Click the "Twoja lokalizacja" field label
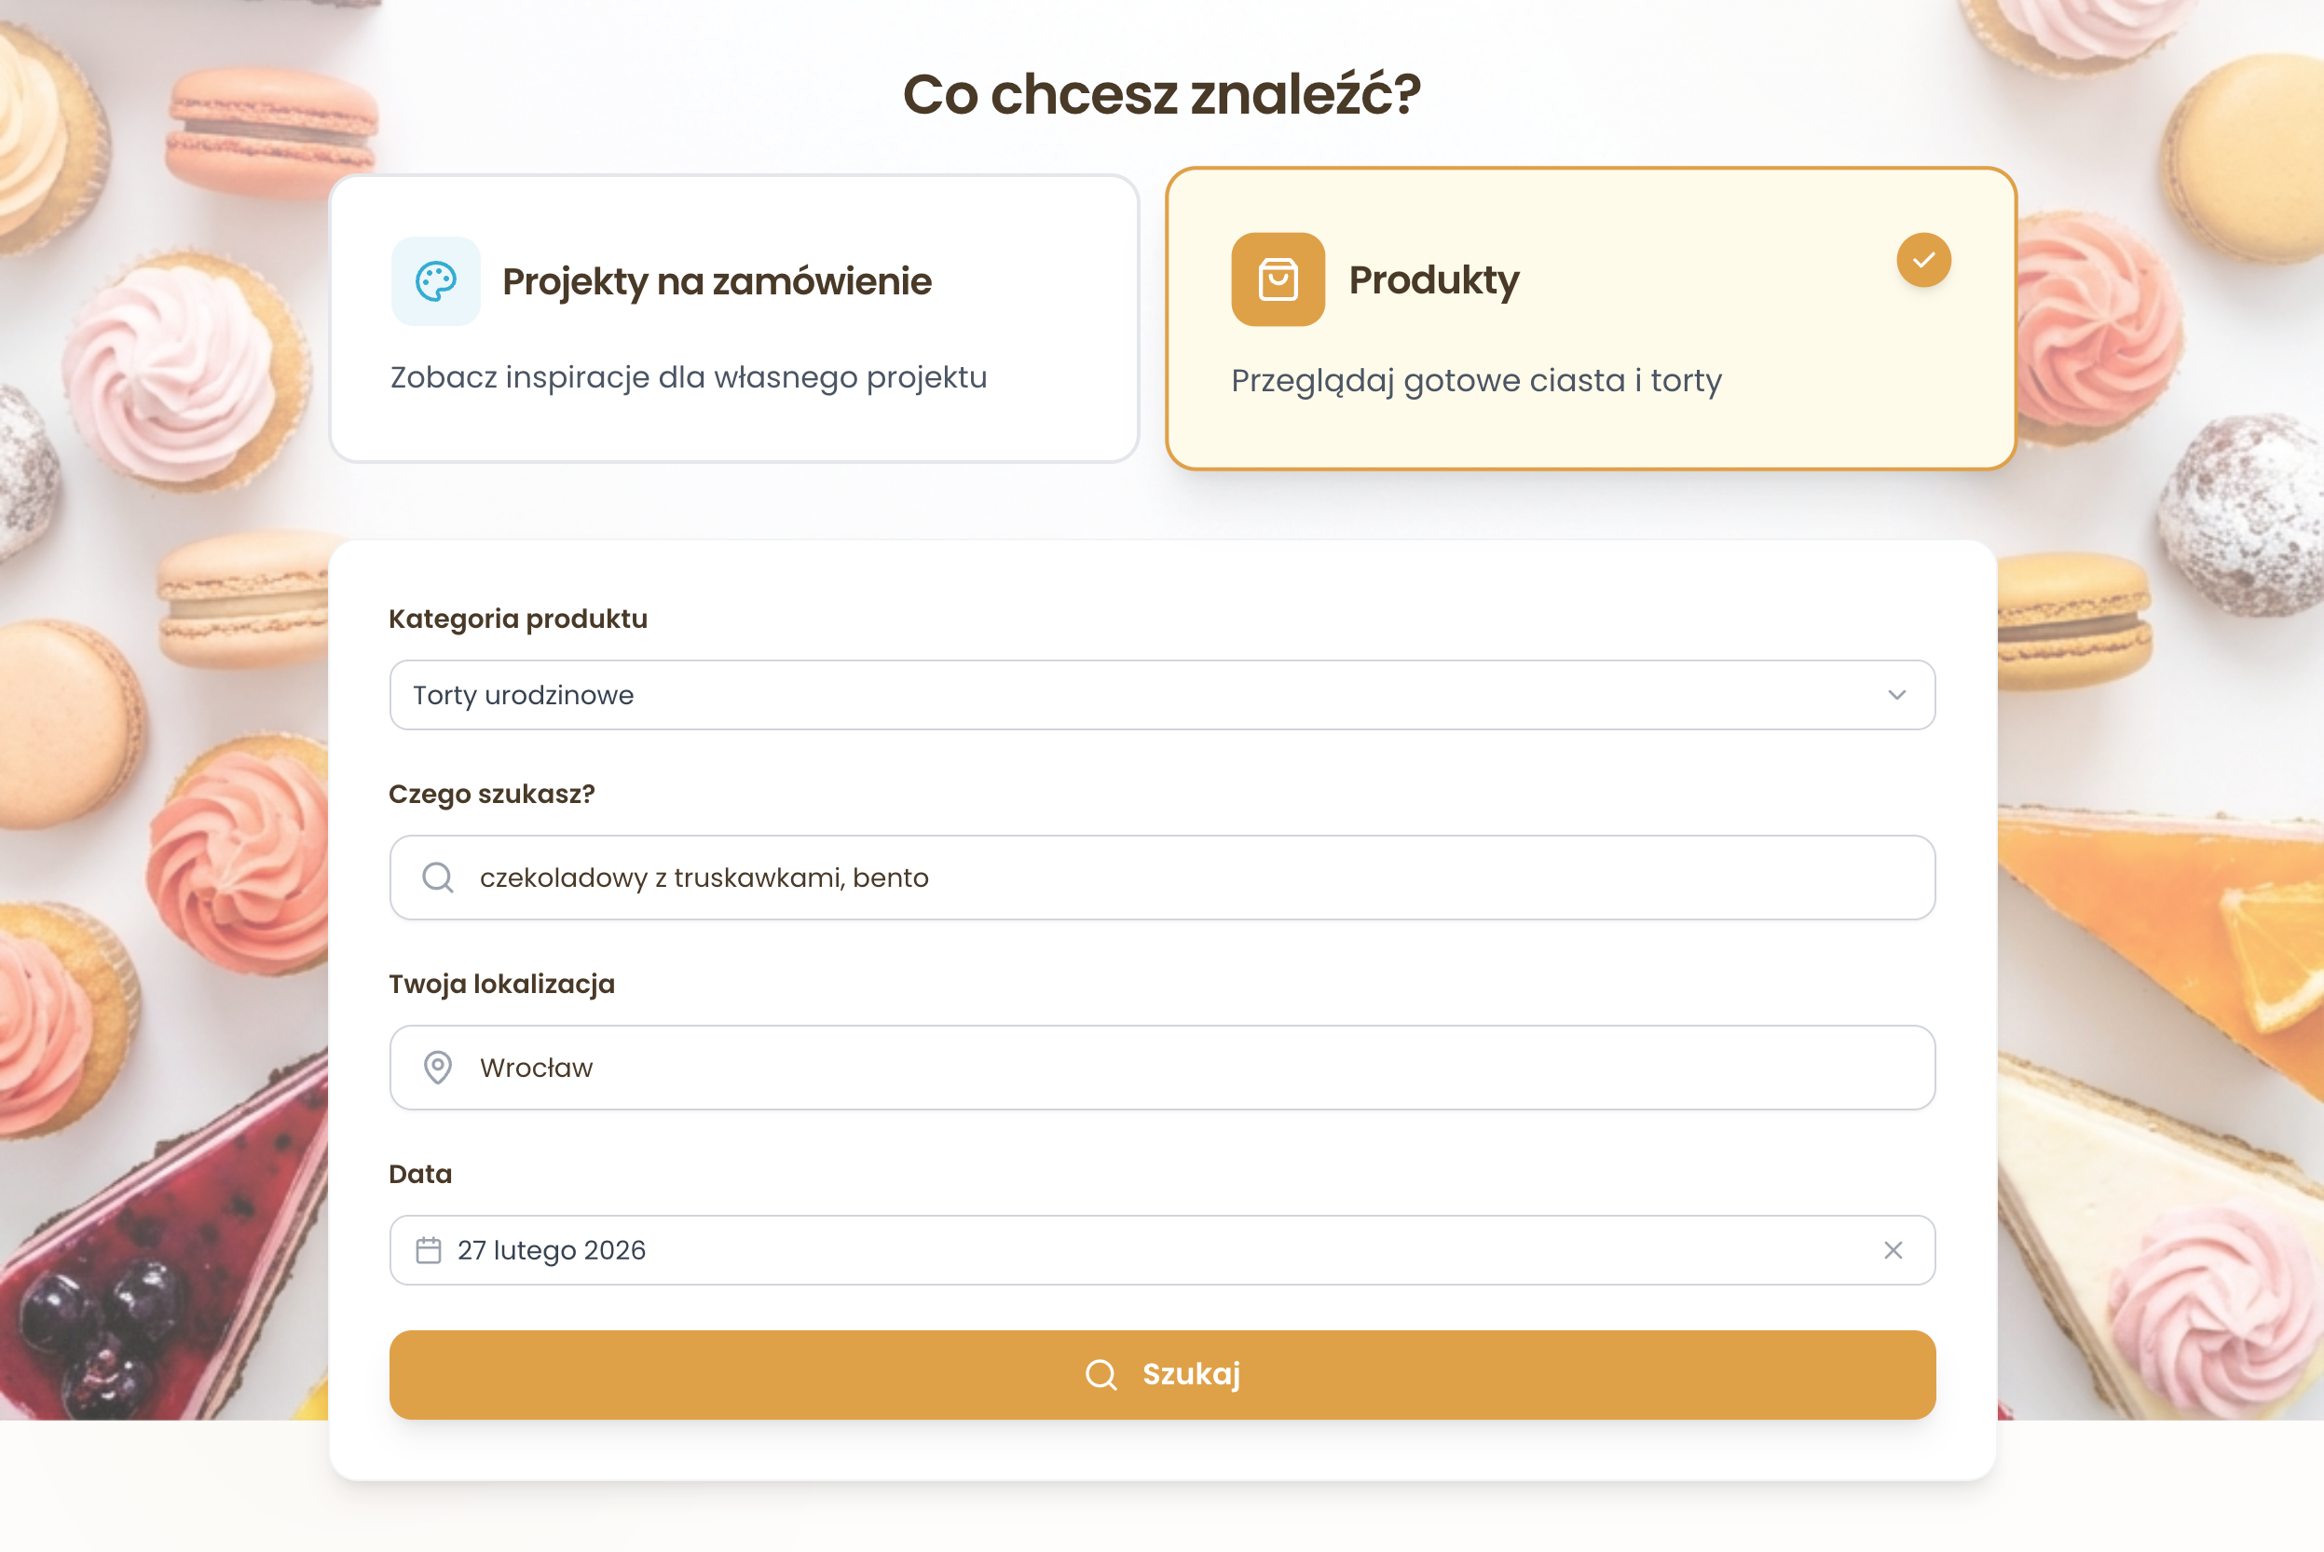Viewport: 2324px width, 1552px height. pos(500,984)
